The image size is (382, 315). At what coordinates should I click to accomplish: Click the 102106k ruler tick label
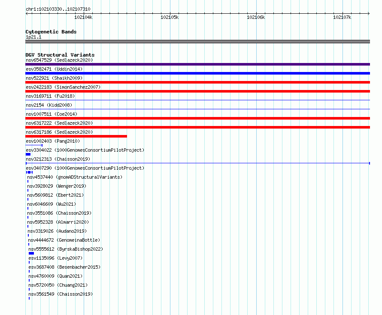click(256, 17)
